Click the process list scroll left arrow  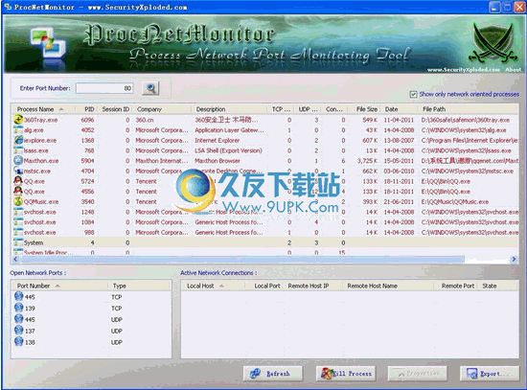(x=15, y=260)
